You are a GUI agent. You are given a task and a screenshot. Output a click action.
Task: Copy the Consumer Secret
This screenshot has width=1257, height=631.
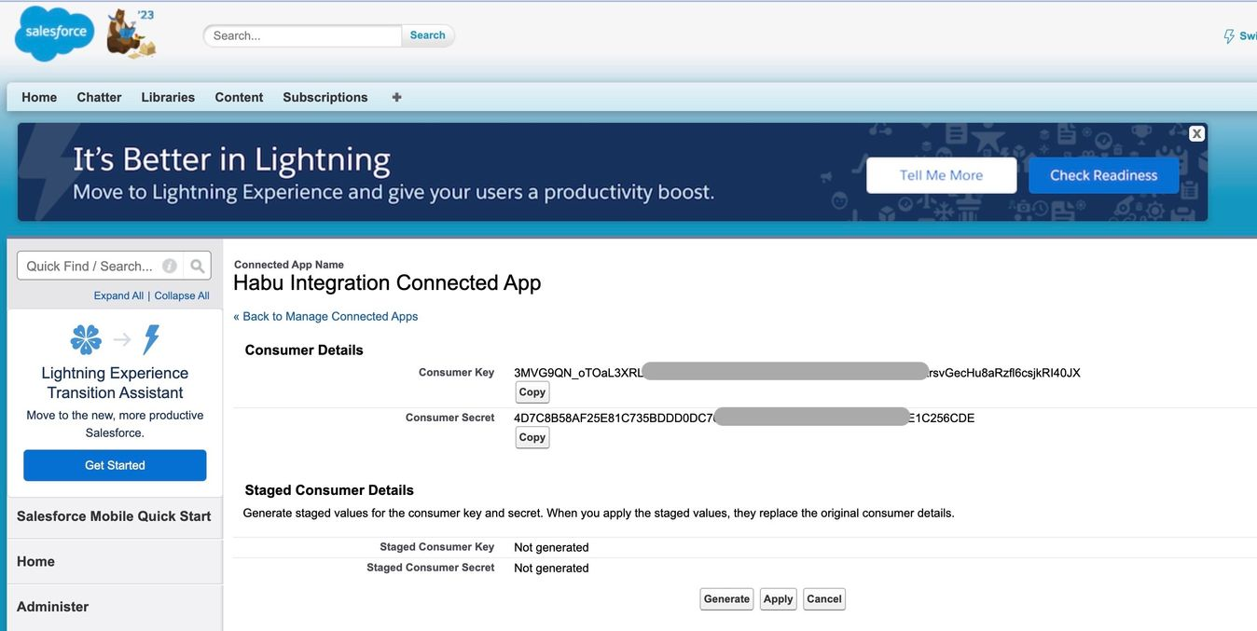click(532, 437)
